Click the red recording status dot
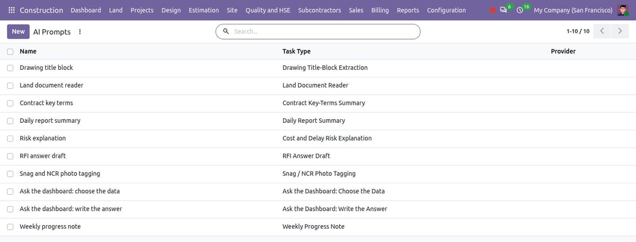The height and width of the screenshot is (242, 636). pos(493,10)
